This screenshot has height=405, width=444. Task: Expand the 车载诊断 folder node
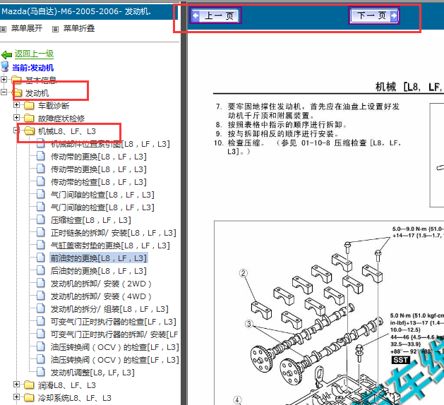16,104
